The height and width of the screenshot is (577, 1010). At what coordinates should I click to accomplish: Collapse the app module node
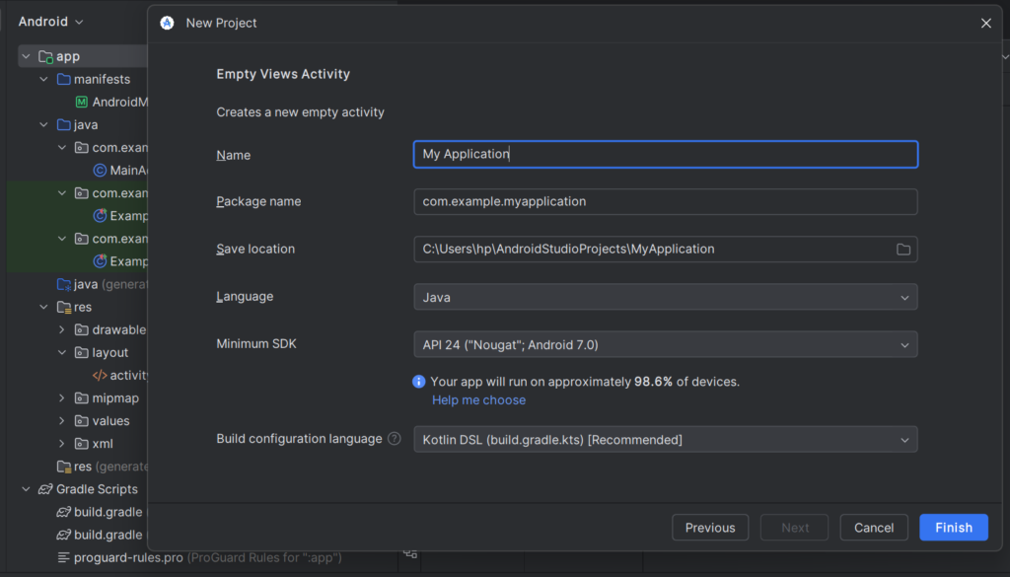(x=26, y=56)
